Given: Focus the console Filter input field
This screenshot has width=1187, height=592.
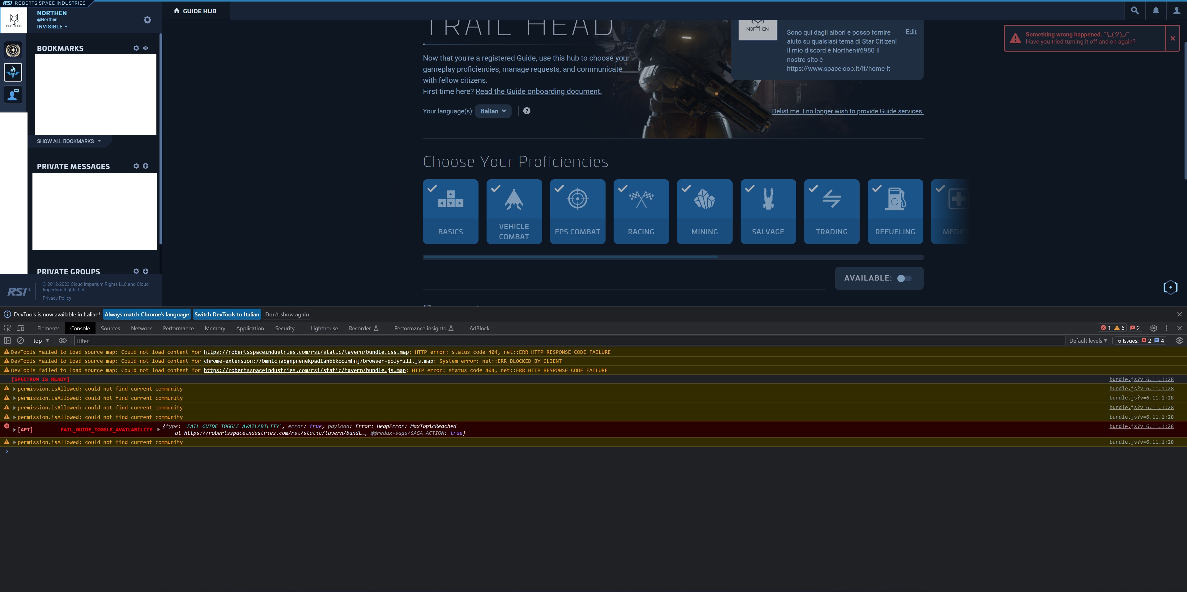Looking at the screenshot, I should [569, 340].
